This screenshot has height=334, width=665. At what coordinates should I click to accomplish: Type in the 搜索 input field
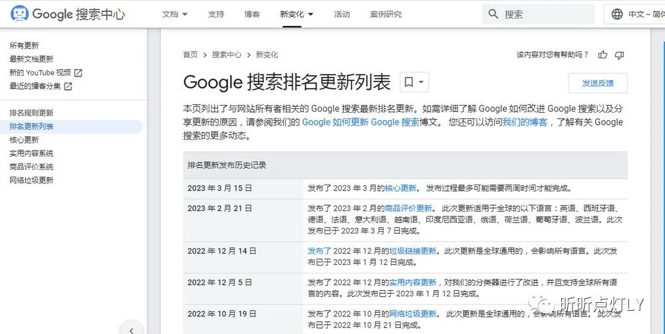(x=545, y=14)
